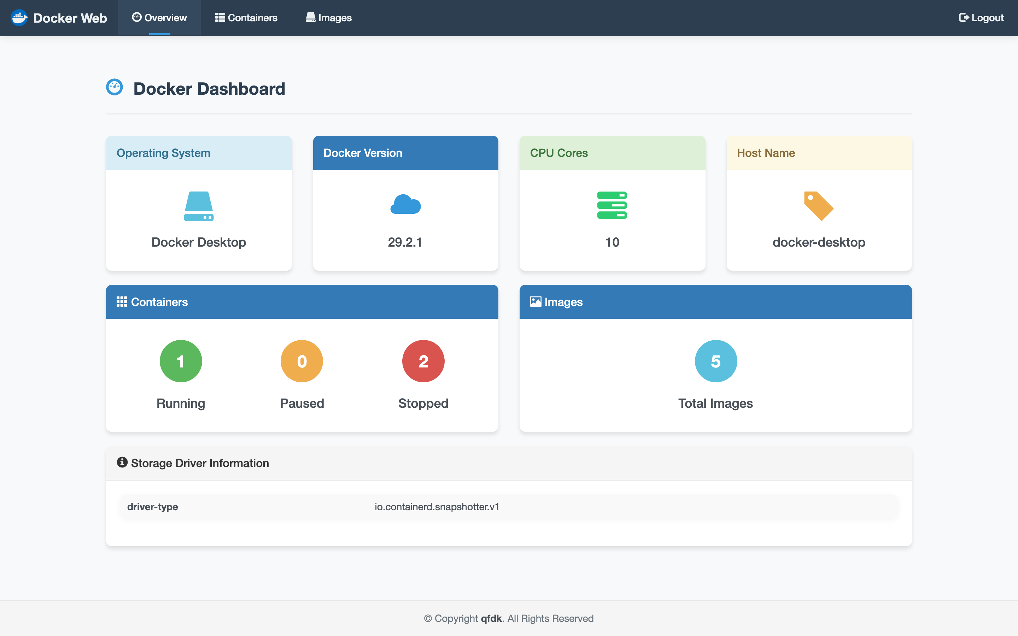The width and height of the screenshot is (1018, 636).
Task: Click the blue Total Images count circle
Action: [716, 361]
